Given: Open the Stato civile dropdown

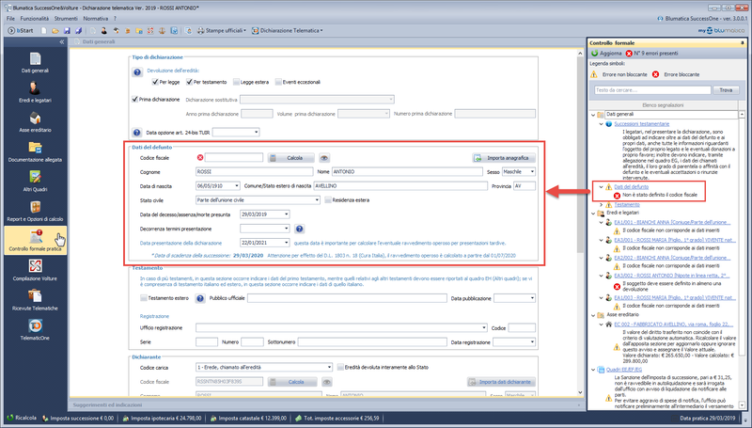Looking at the screenshot, I should 317,200.
